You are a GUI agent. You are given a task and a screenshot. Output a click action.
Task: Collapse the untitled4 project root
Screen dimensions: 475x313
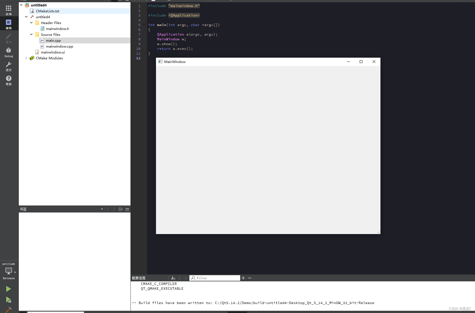pos(21,5)
